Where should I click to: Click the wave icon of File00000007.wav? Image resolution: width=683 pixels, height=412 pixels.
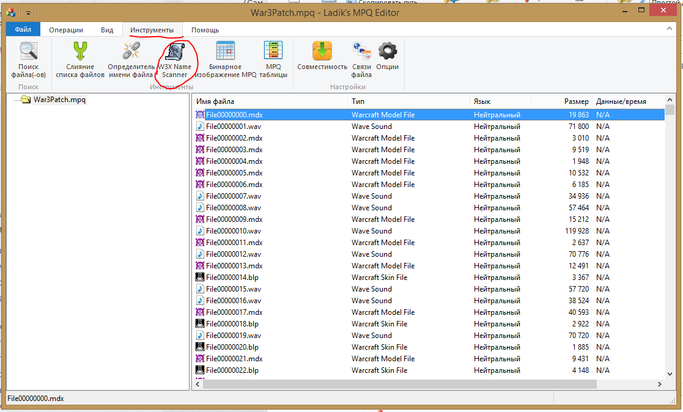[x=200, y=196]
